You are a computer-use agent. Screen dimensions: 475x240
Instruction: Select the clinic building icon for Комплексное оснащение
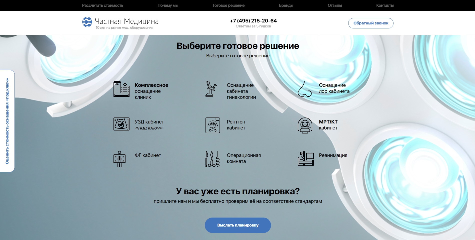click(x=121, y=89)
